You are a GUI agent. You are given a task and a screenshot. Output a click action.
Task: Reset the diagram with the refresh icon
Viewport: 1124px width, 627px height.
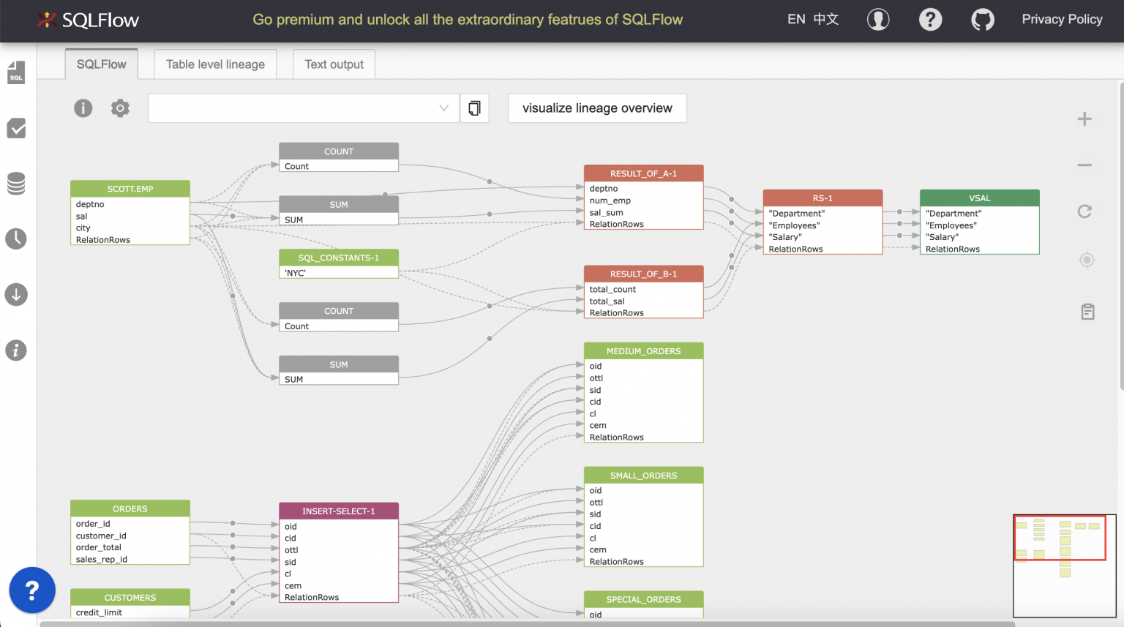tap(1084, 211)
